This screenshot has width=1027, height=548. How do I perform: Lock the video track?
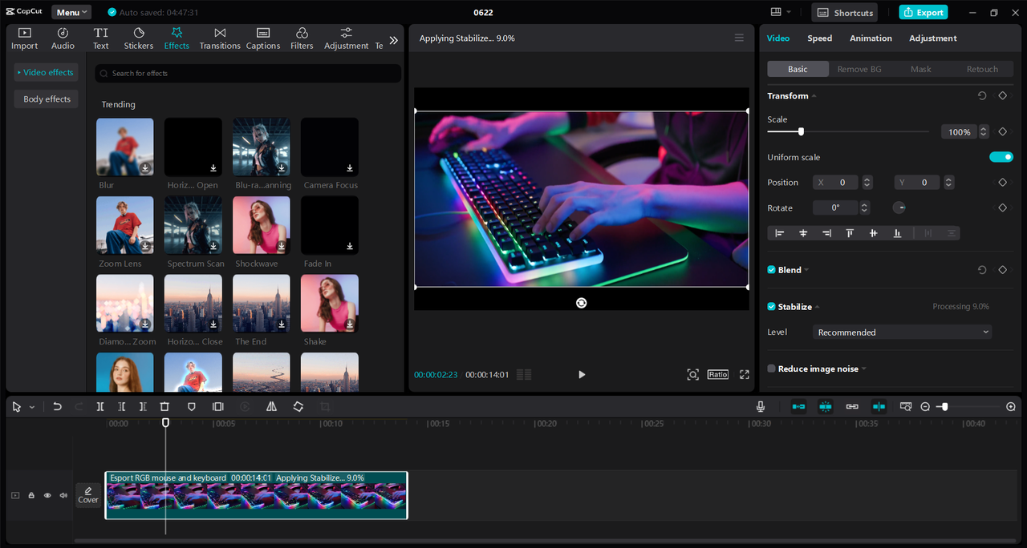pos(31,496)
